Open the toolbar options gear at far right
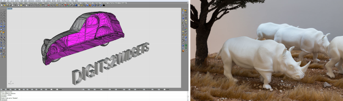 click(188, 3)
